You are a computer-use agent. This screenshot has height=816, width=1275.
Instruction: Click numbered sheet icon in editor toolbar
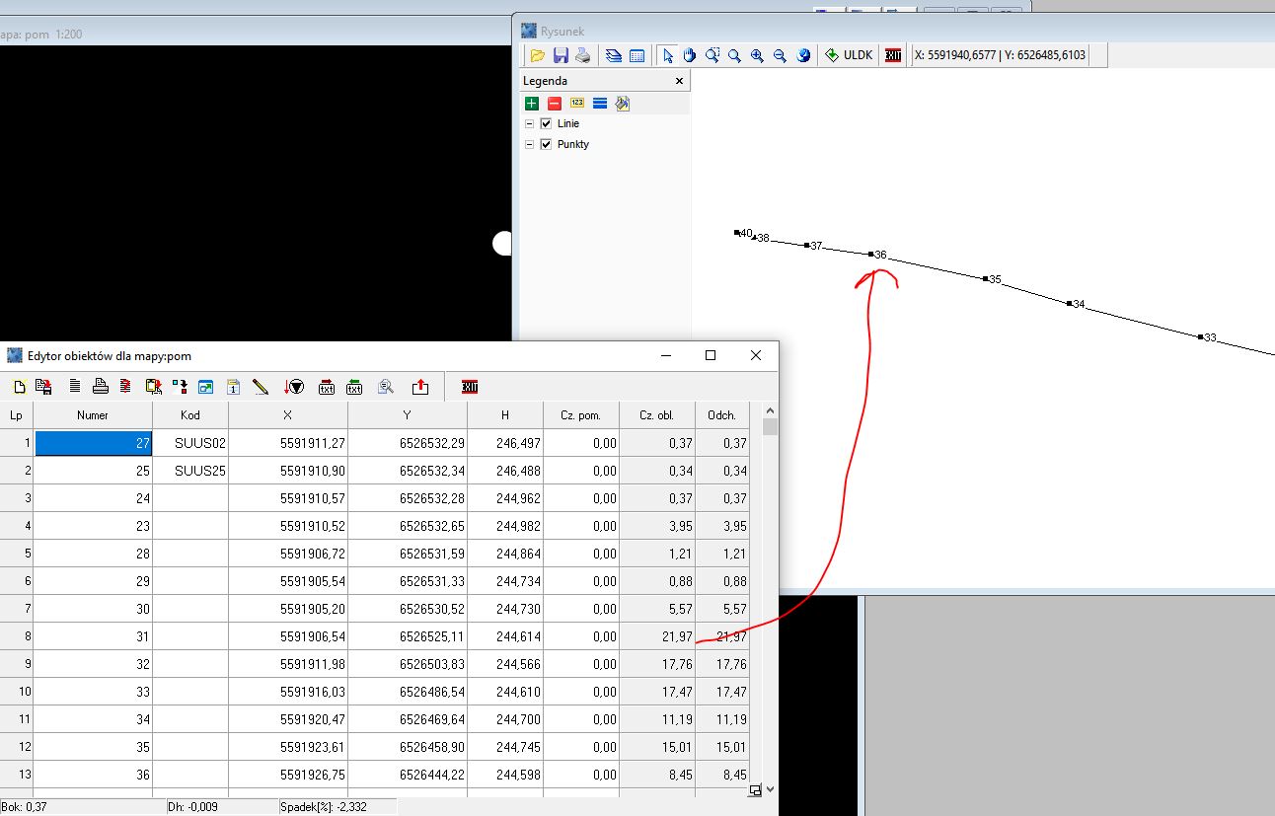click(x=234, y=387)
